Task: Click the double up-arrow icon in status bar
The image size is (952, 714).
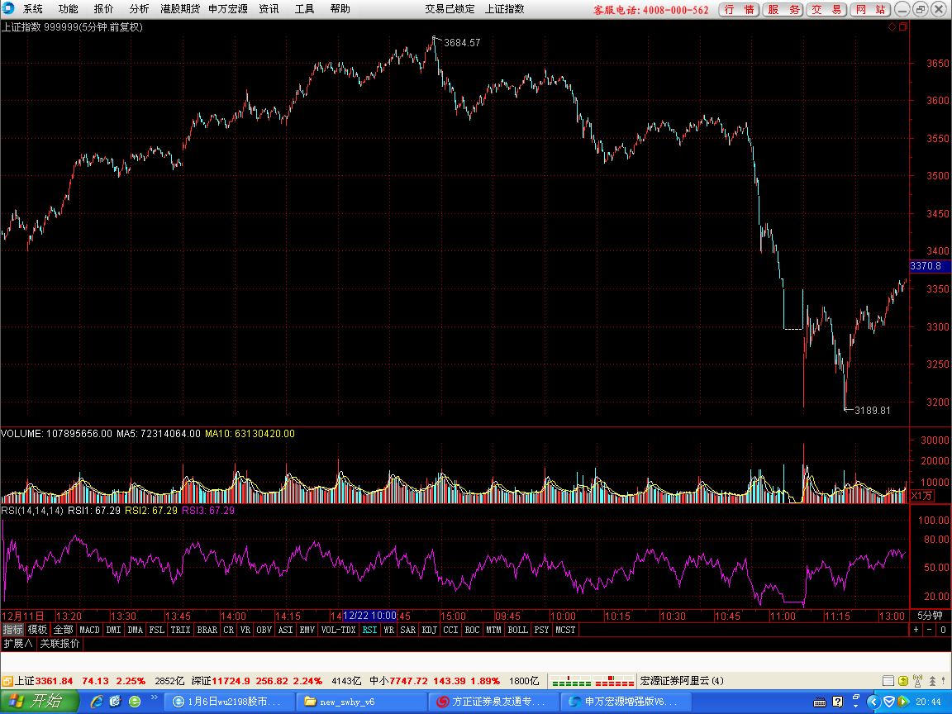Action: point(932,681)
